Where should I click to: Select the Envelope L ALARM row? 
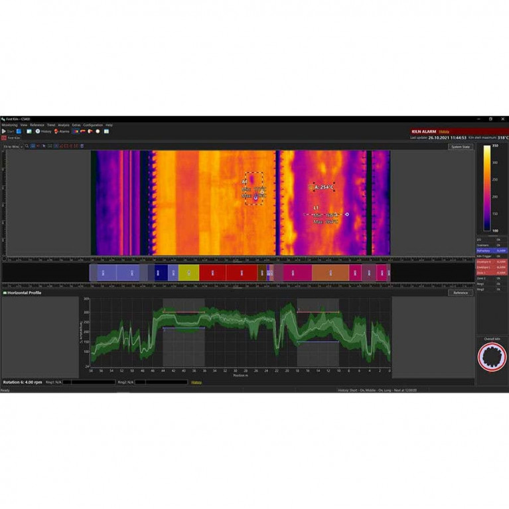492,267
